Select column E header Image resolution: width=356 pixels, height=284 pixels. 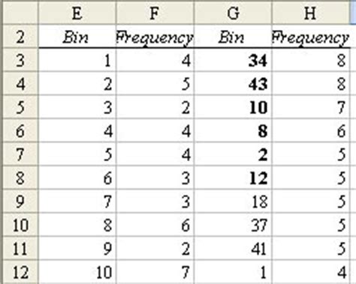tap(77, 13)
